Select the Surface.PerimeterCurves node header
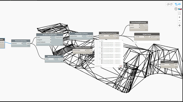 tap(109, 33)
